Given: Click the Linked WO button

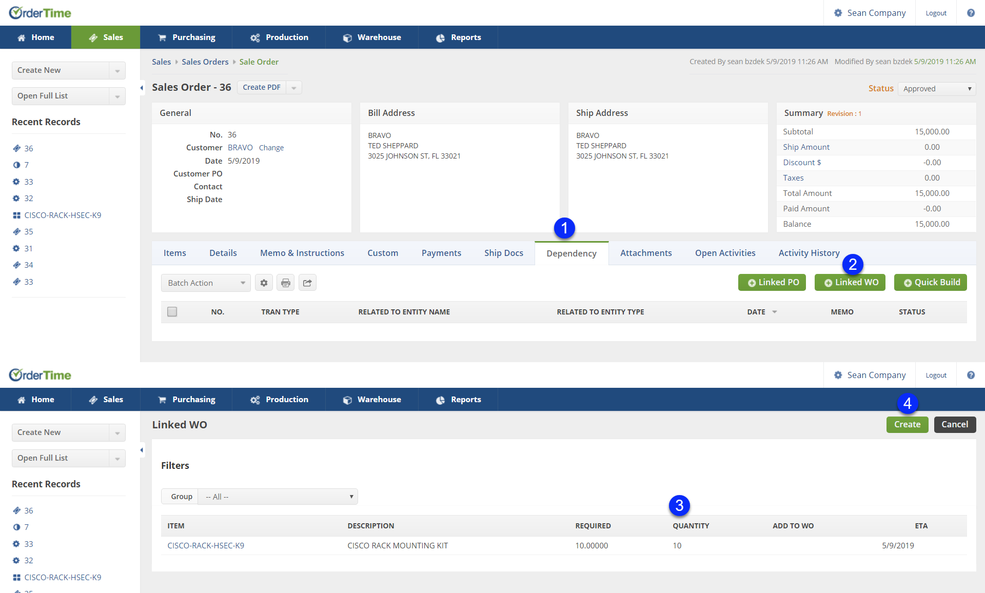Looking at the screenshot, I should [850, 283].
